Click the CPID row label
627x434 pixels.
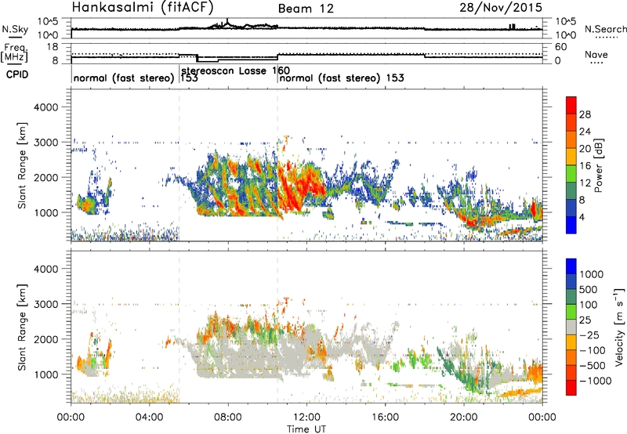tap(17, 74)
